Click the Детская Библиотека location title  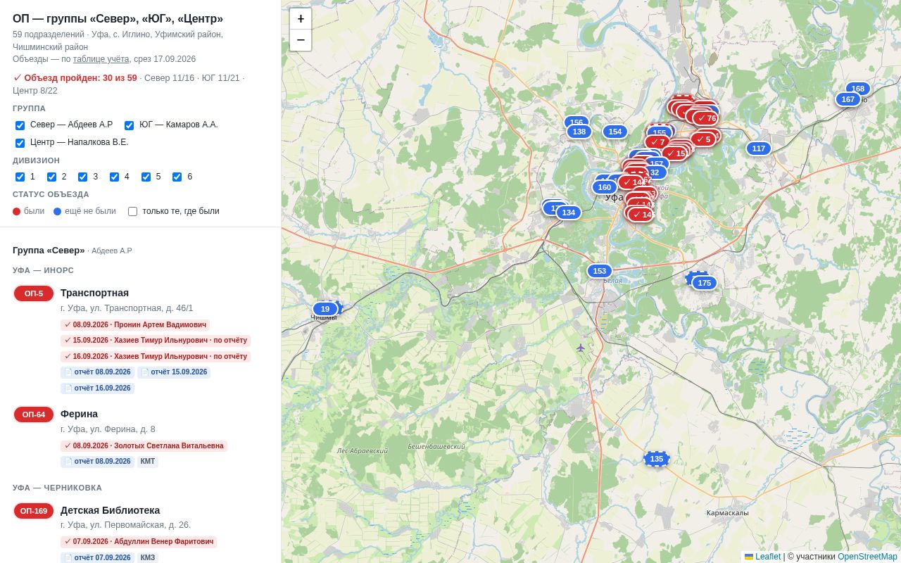(110, 510)
